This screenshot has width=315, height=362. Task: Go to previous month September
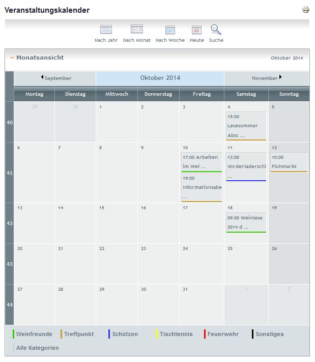pos(56,78)
